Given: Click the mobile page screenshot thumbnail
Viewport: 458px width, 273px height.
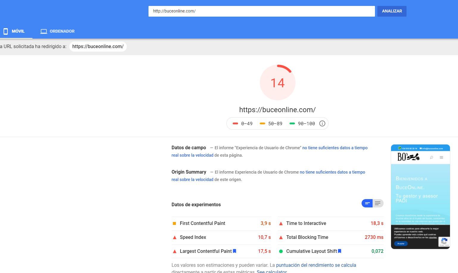Looking at the screenshot, I should 420,196.
